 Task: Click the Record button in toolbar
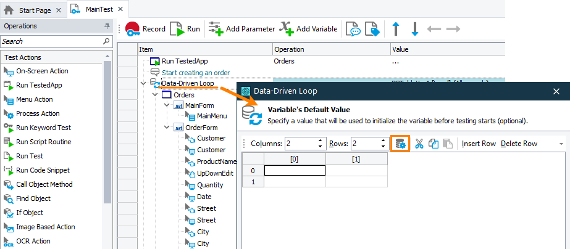[145, 29]
